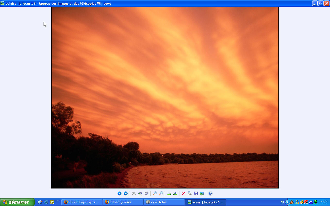Go to the previous image
Image resolution: width=330 pixels, height=206 pixels.
pyautogui.click(x=119, y=193)
